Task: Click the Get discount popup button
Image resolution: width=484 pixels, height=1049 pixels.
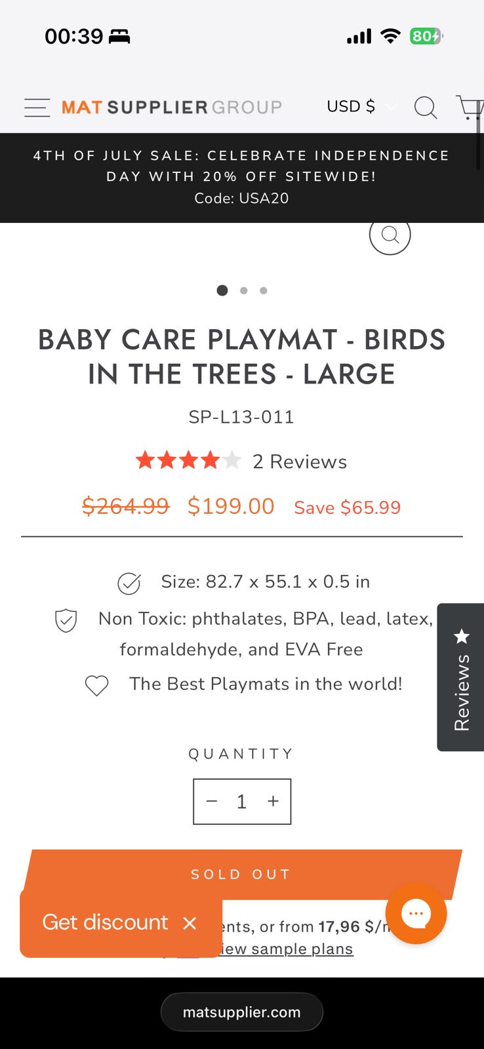Action: pyautogui.click(x=105, y=922)
